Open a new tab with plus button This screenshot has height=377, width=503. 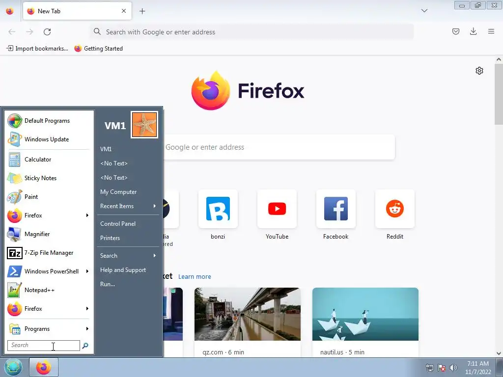click(142, 11)
